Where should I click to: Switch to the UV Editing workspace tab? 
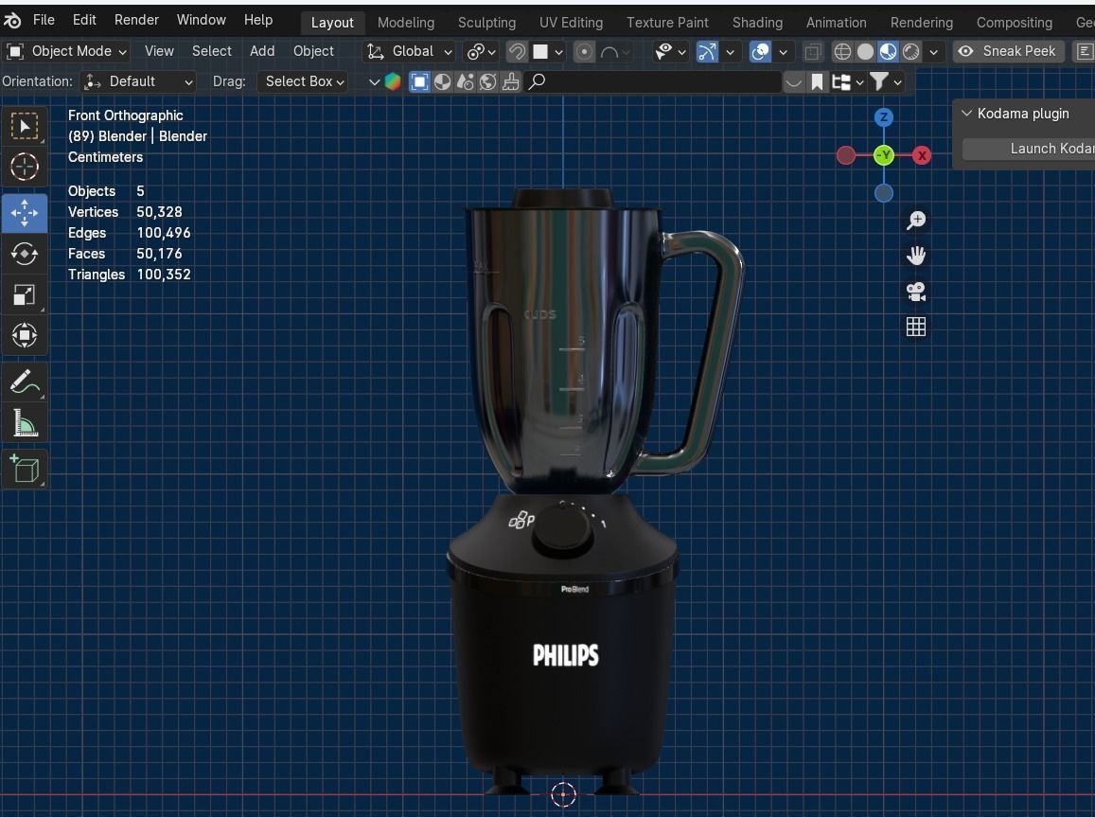coord(571,23)
